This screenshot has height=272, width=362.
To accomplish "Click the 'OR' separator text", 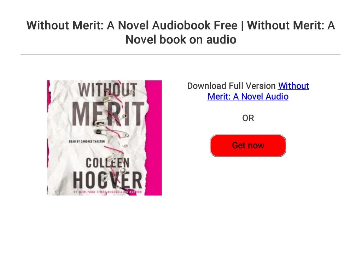I will click(248, 118).
